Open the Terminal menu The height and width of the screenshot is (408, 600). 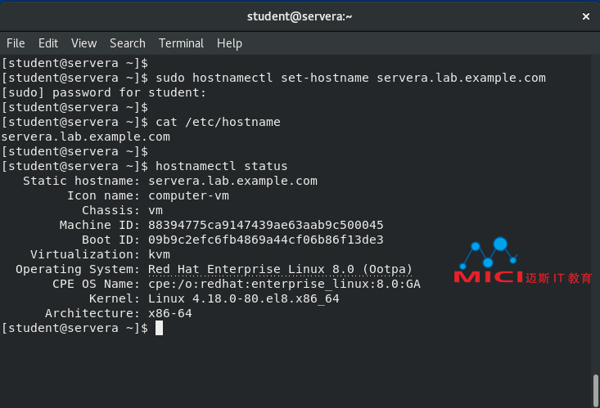182,43
